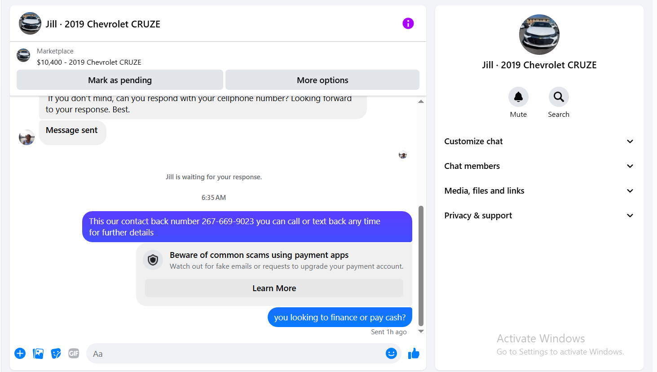Attach a photo using the image icon

coord(38,354)
